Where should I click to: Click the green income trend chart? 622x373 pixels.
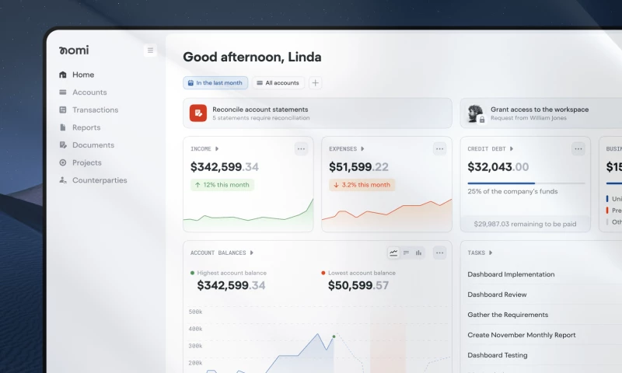click(248, 214)
